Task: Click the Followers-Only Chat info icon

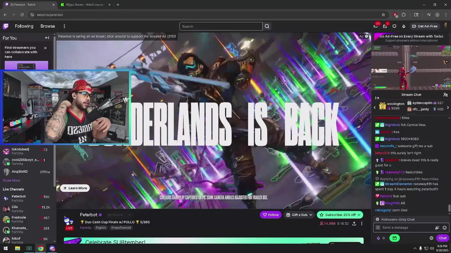Action: tap(377, 219)
